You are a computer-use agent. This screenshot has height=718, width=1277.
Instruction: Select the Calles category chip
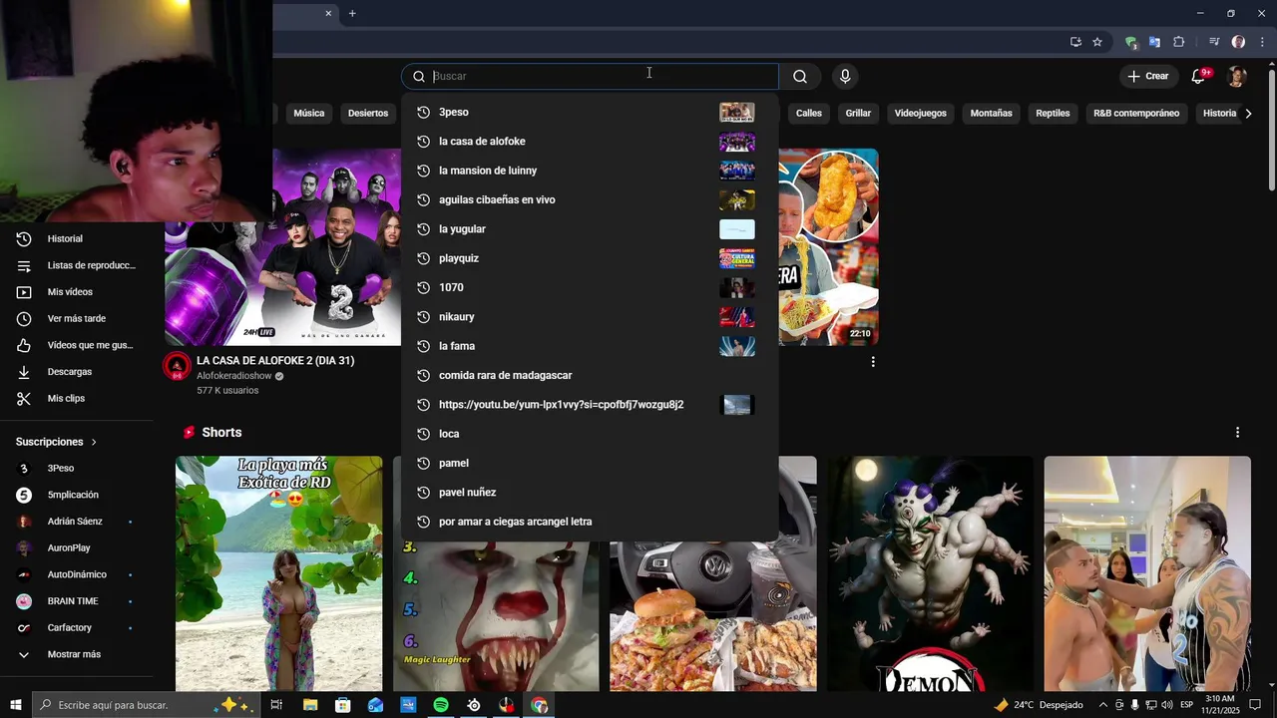tap(809, 114)
